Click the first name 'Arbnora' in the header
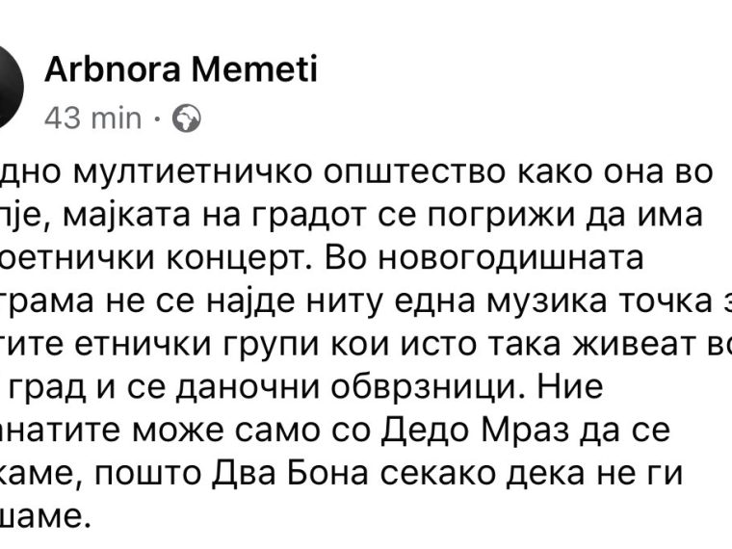Image resolution: width=732 pixels, height=549 pixels. (x=112, y=69)
